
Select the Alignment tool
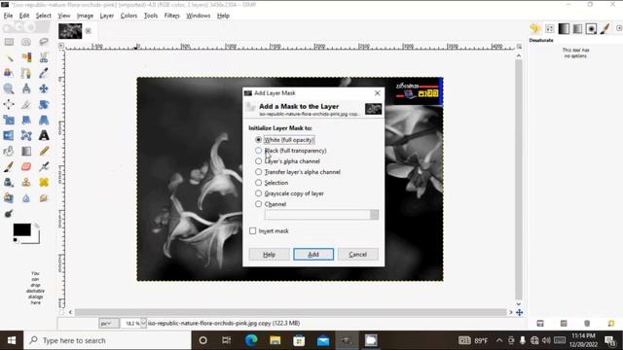9,104
